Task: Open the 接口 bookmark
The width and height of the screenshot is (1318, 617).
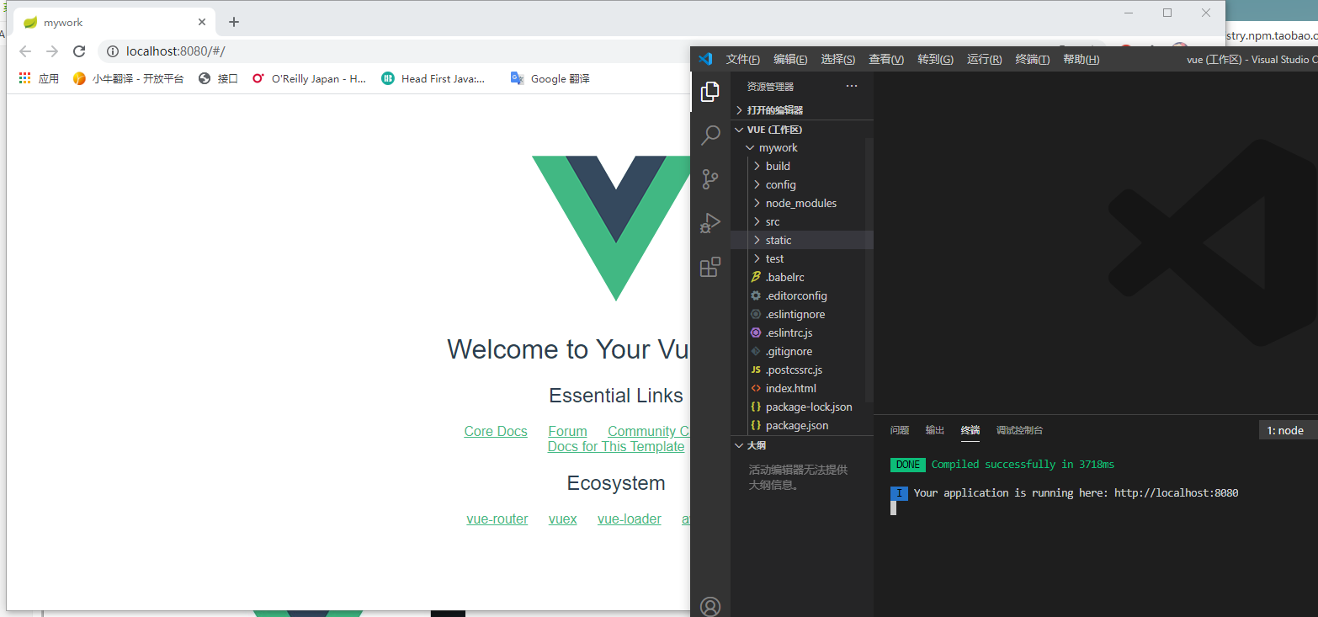Action: pos(218,78)
